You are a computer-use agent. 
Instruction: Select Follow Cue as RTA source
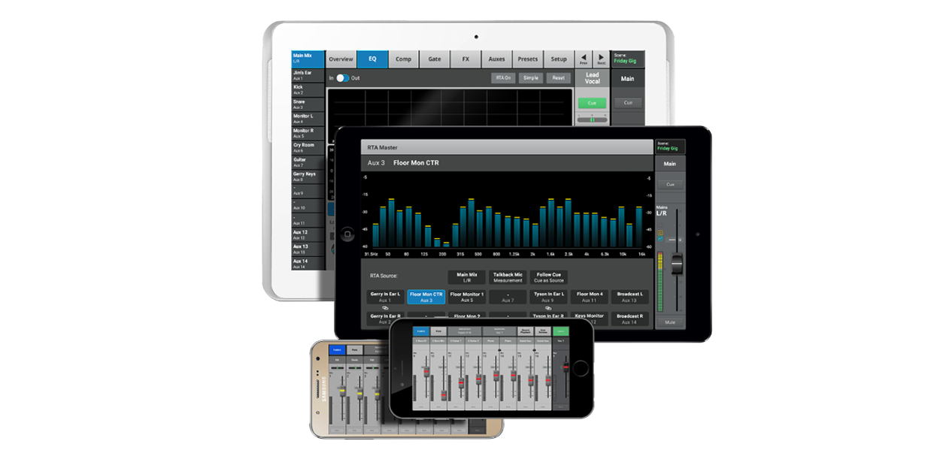click(548, 277)
